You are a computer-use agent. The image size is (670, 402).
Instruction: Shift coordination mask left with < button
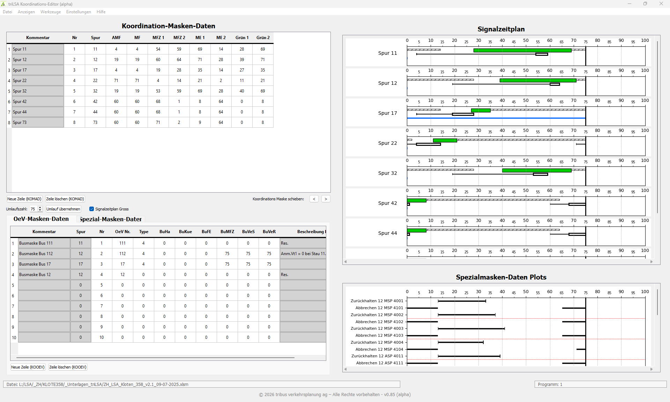(314, 199)
